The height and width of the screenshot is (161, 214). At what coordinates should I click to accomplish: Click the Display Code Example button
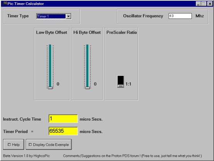click(49, 144)
